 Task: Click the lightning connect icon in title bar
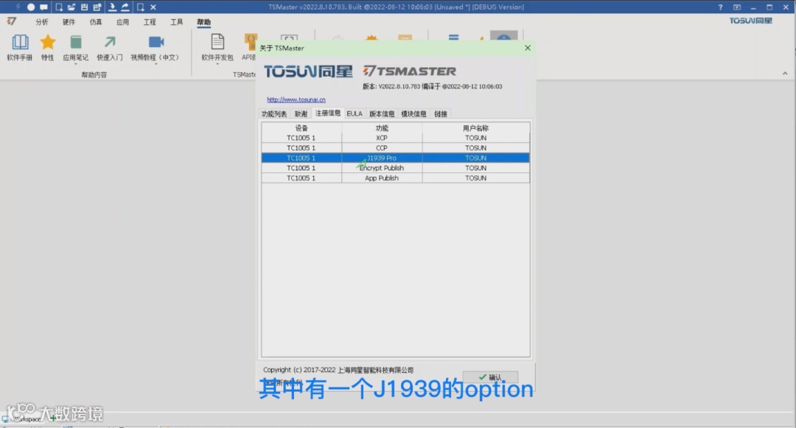[18, 7]
